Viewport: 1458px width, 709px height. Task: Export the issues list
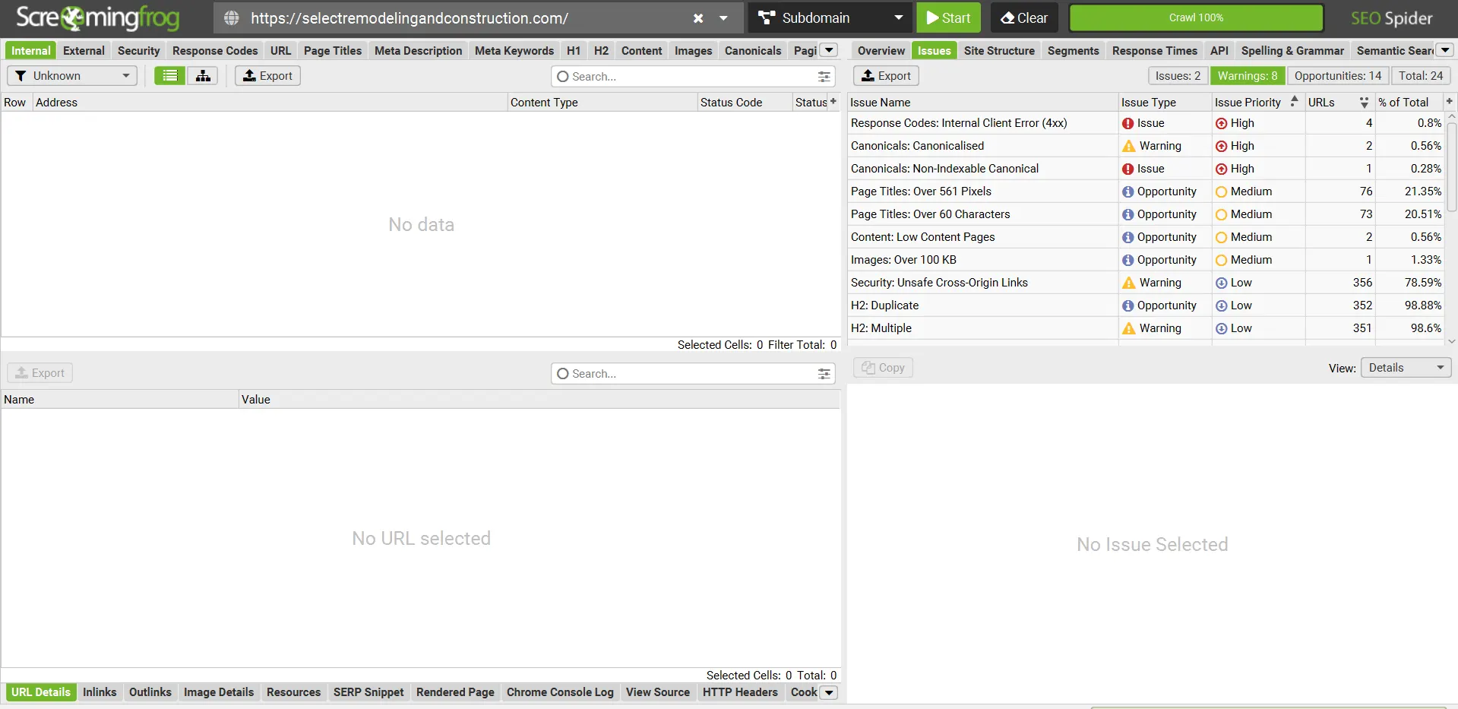[x=886, y=76]
